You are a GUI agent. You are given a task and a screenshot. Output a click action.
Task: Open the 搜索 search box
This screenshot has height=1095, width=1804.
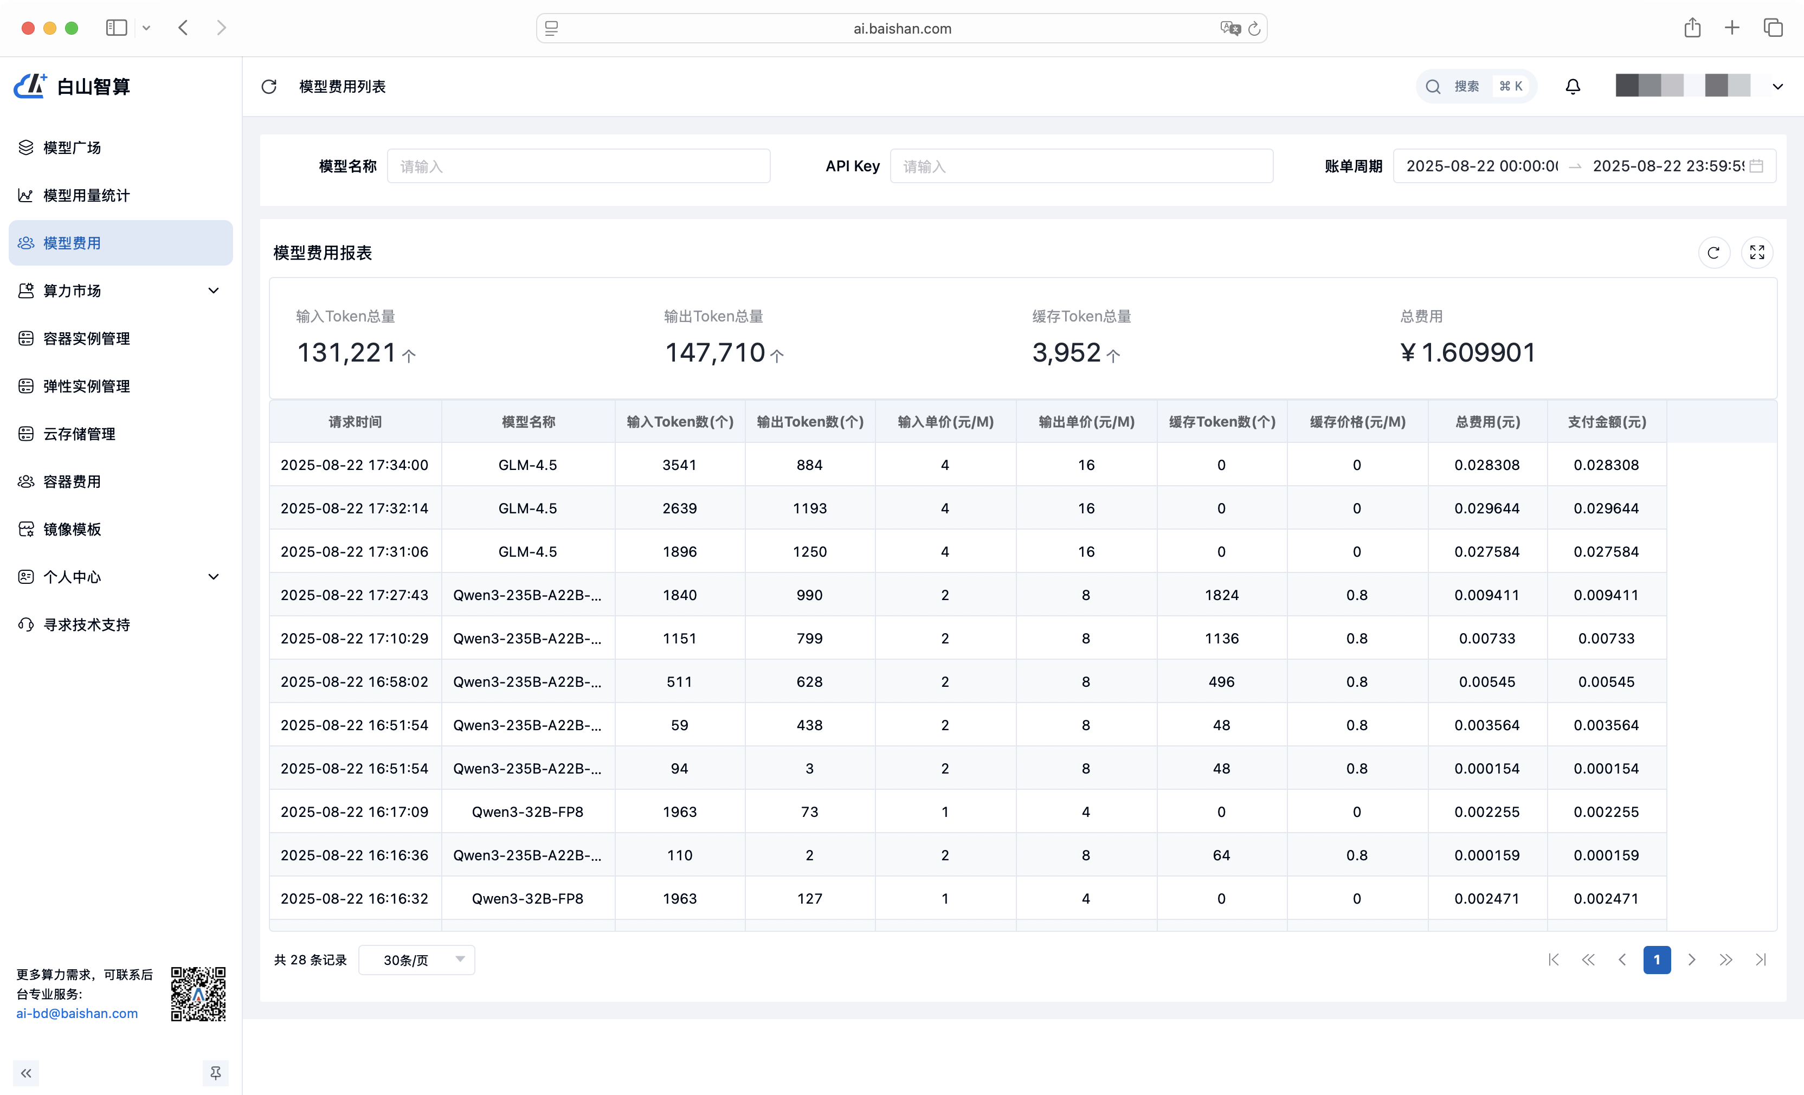(1476, 86)
